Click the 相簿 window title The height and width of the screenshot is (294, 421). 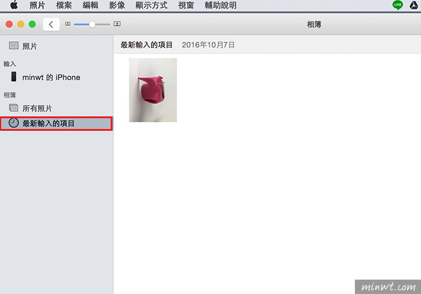[314, 25]
